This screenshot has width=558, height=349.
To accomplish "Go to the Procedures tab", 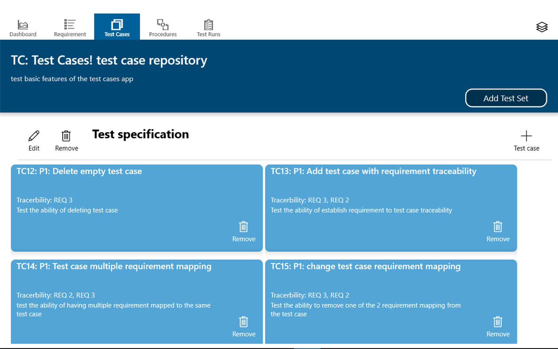I will click(x=163, y=27).
